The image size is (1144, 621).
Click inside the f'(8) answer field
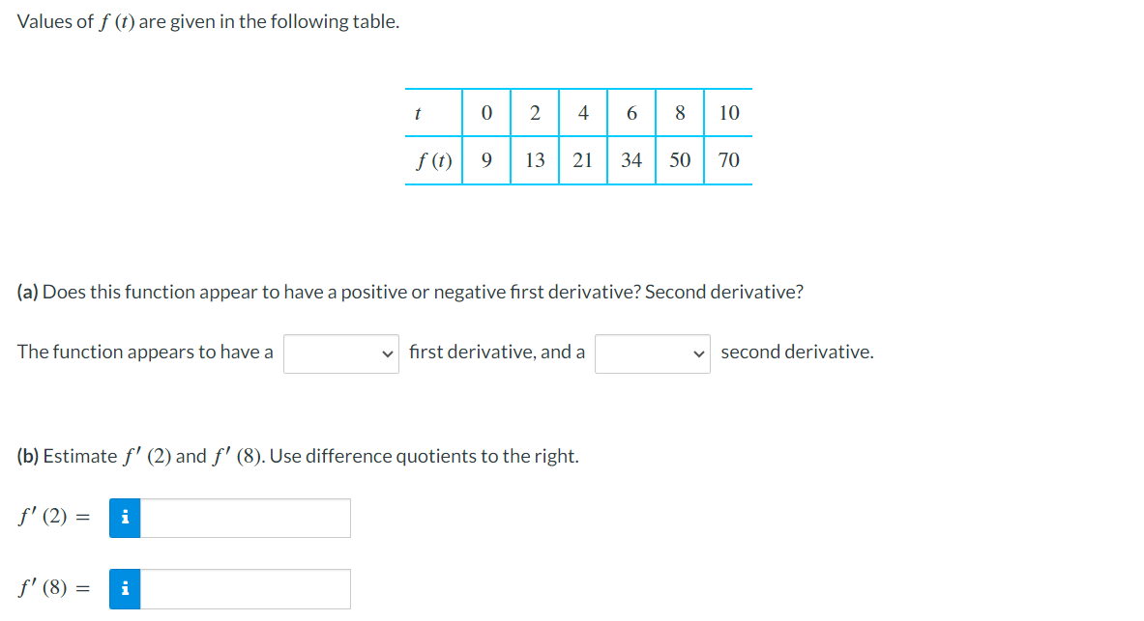click(247, 588)
